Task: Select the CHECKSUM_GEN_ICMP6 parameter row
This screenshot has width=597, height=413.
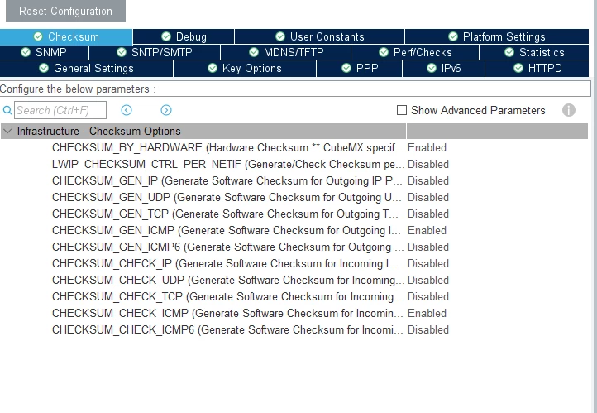Action: tap(227, 247)
